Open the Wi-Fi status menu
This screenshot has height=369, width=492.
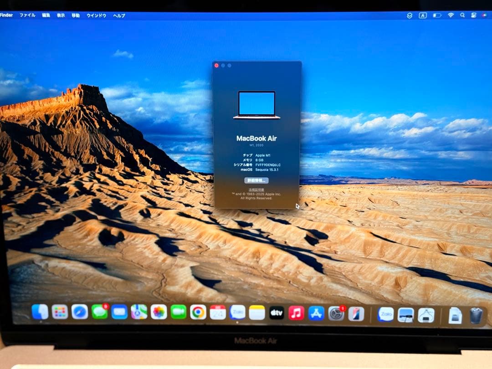coord(451,15)
